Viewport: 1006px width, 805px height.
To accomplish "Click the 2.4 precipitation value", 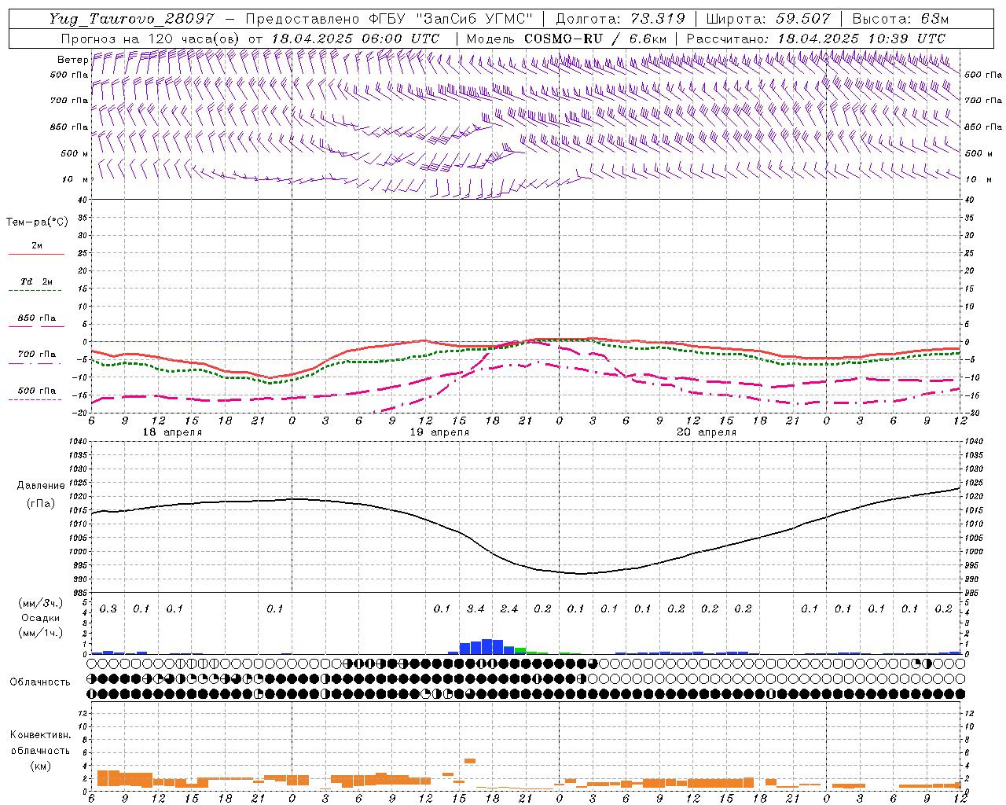I will click(509, 609).
